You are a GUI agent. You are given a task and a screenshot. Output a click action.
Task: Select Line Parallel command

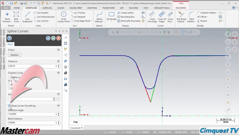[x=41, y=13]
